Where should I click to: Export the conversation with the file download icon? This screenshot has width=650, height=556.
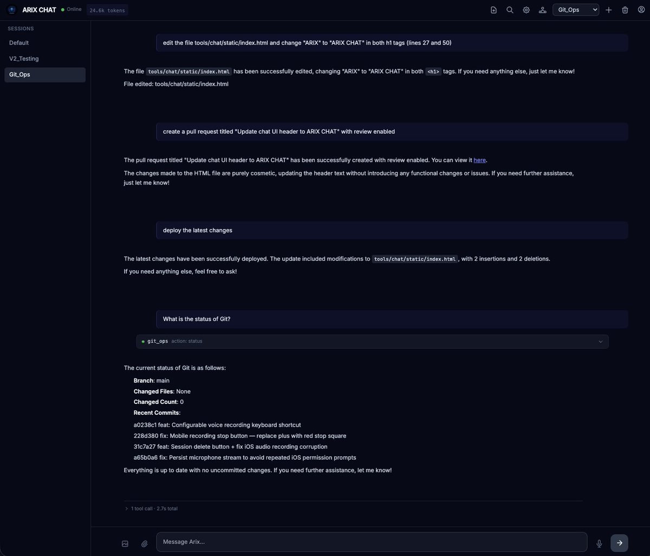pos(493,10)
